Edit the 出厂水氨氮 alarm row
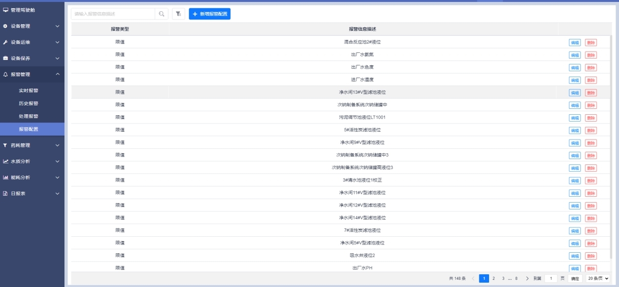Image resolution: width=619 pixels, height=287 pixels. 575,55
